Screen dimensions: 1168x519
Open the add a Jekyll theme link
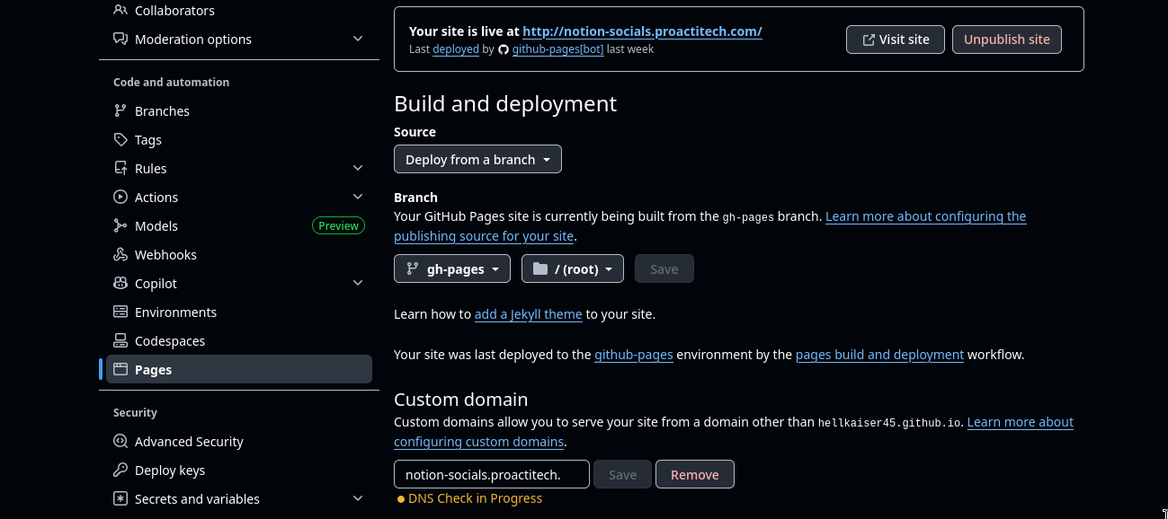coord(528,314)
